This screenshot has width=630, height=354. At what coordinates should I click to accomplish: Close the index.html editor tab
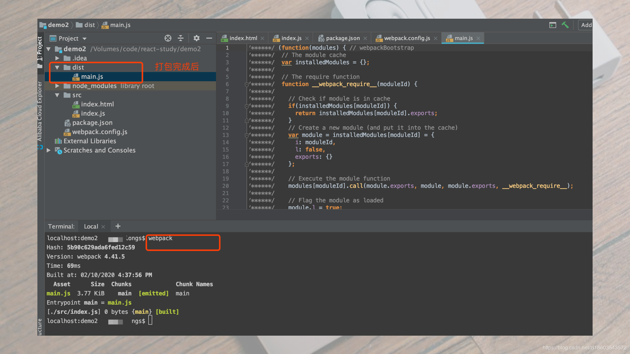pyautogui.click(x=262, y=38)
